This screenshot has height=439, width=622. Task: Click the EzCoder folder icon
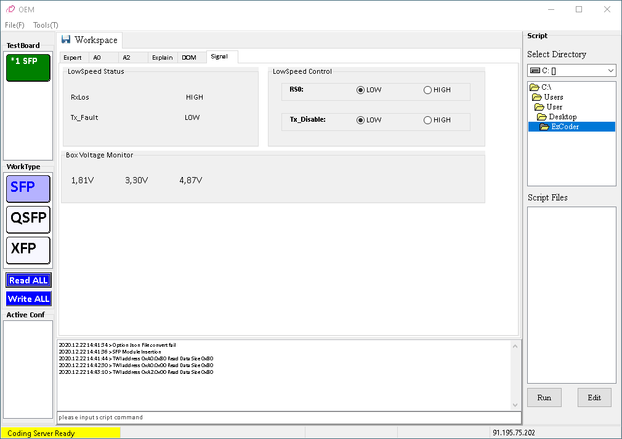(544, 127)
